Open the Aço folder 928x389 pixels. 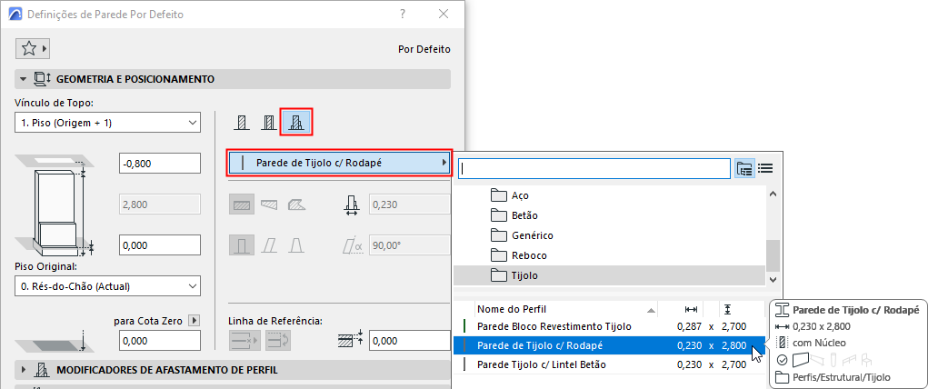point(519,195)
